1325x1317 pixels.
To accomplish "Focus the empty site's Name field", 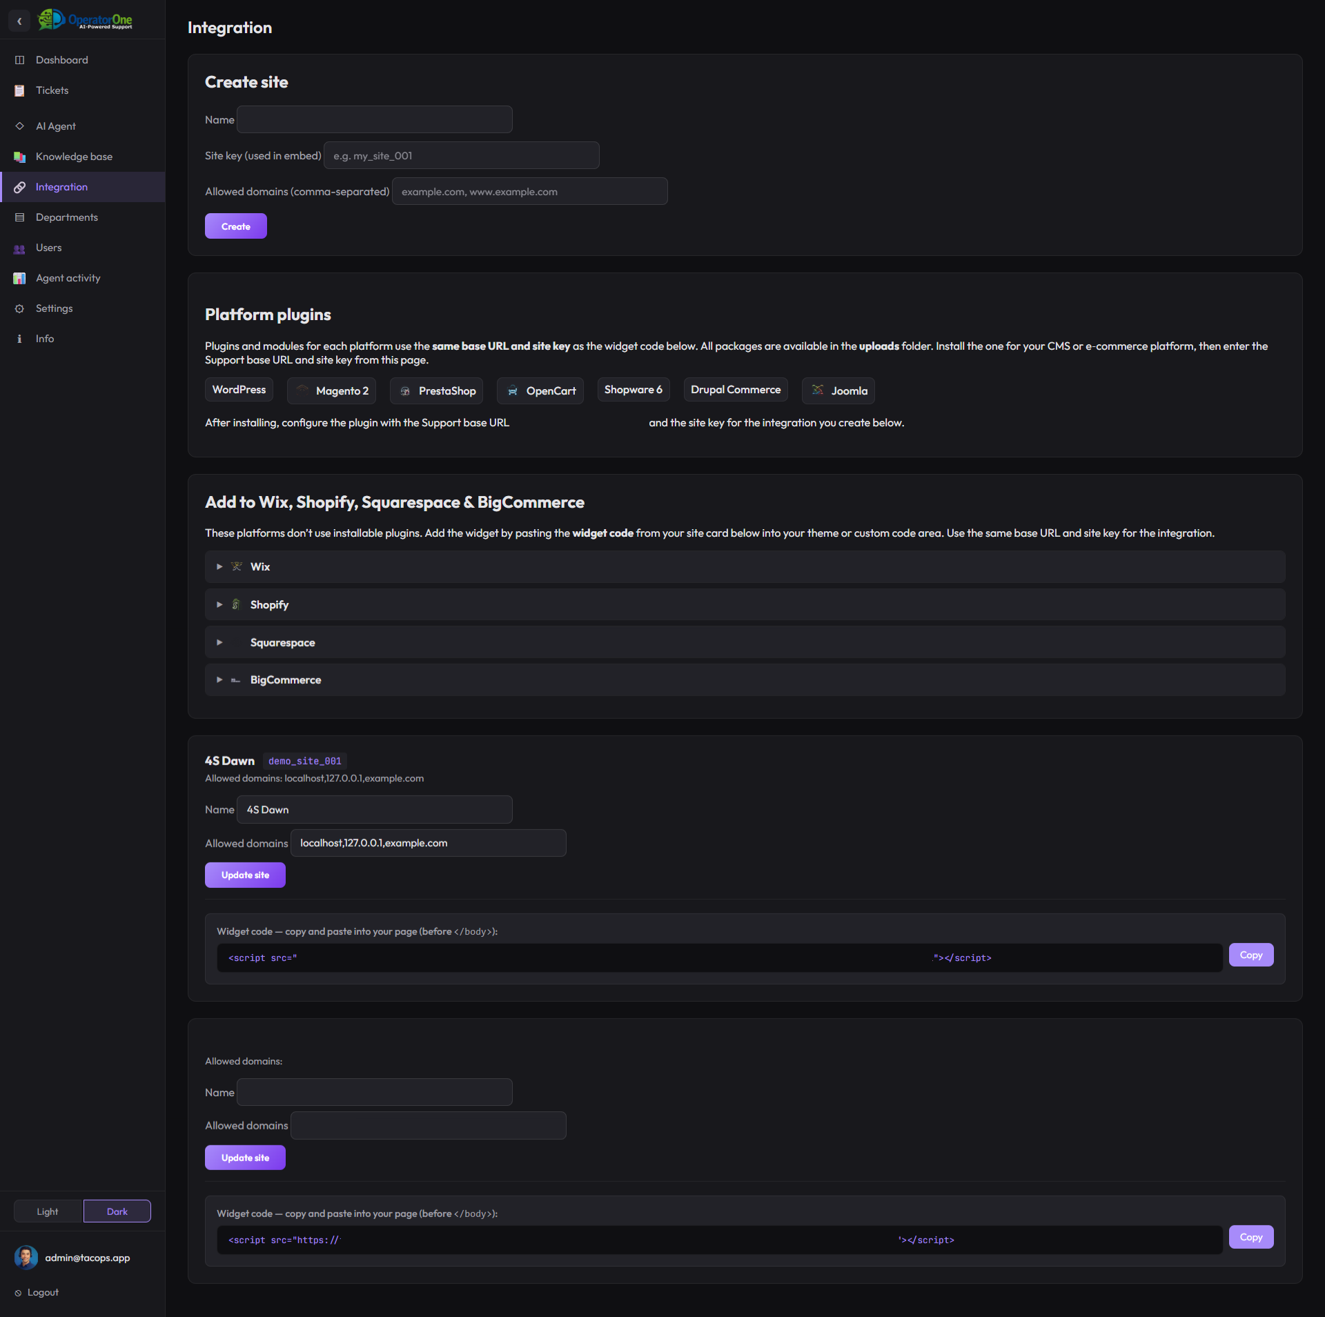I will (375, 1093).
